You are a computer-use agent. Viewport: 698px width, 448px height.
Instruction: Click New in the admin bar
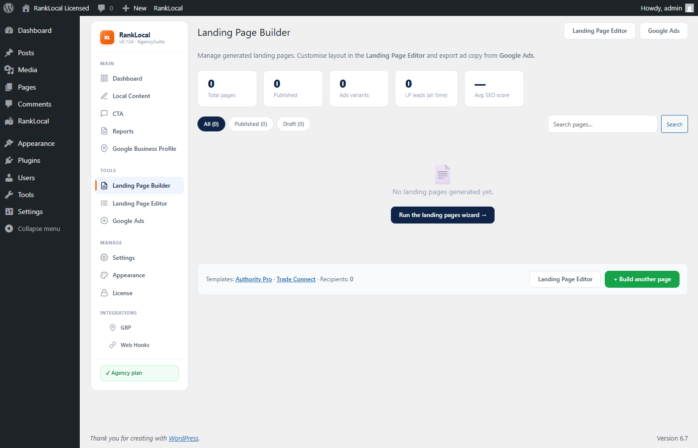point(140,8)
